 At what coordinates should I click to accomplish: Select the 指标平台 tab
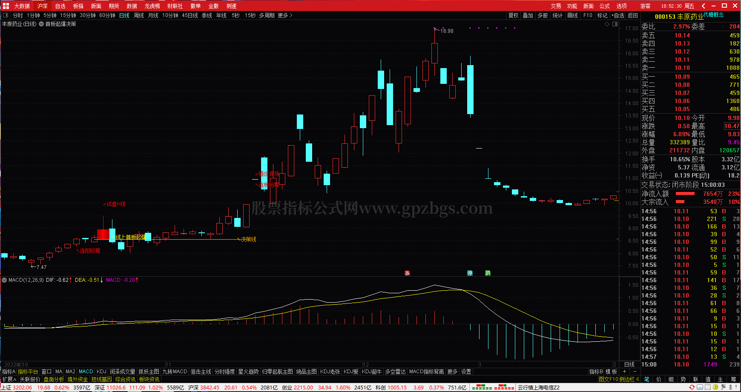coord(28,372)
